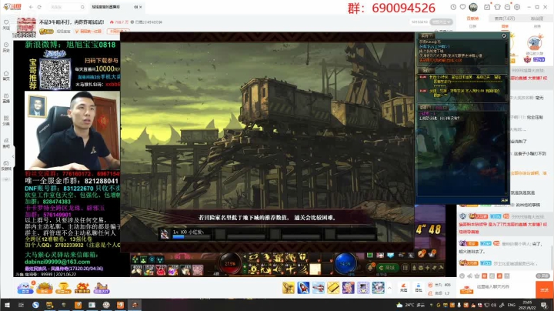This screenshot has width=554, height=311.
Task: Click the red HP orb in game HUD
Action: (x=230, y=263)
